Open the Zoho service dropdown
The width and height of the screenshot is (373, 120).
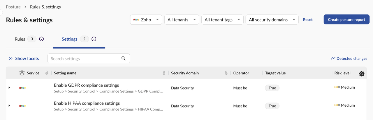pyautogui.click(x=146, y=20)
